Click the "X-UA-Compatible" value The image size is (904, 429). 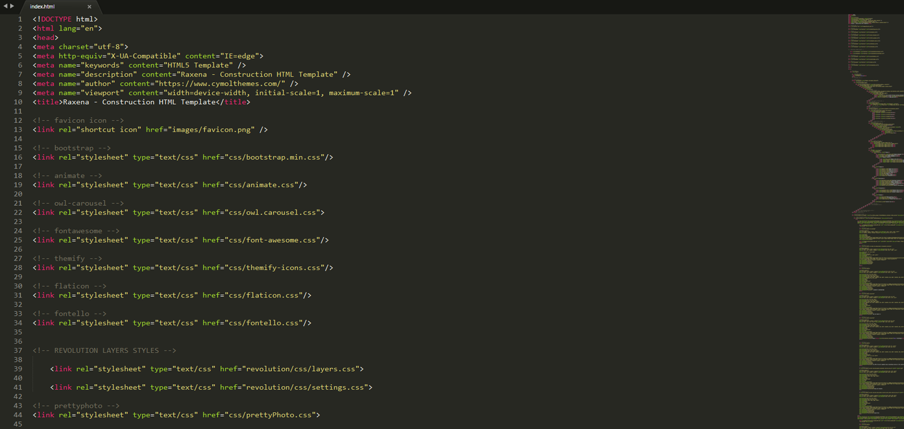tap(143, 56)
